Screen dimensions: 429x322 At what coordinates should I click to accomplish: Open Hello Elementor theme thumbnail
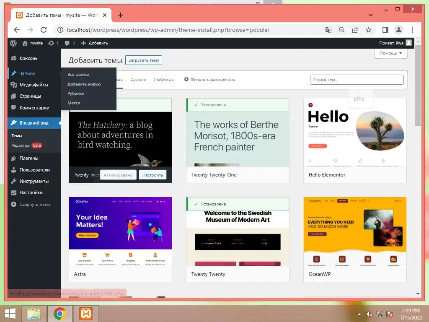click(355, 132)
